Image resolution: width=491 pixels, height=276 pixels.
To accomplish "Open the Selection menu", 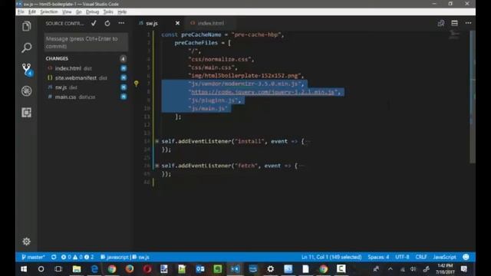I will coord(49,12).
